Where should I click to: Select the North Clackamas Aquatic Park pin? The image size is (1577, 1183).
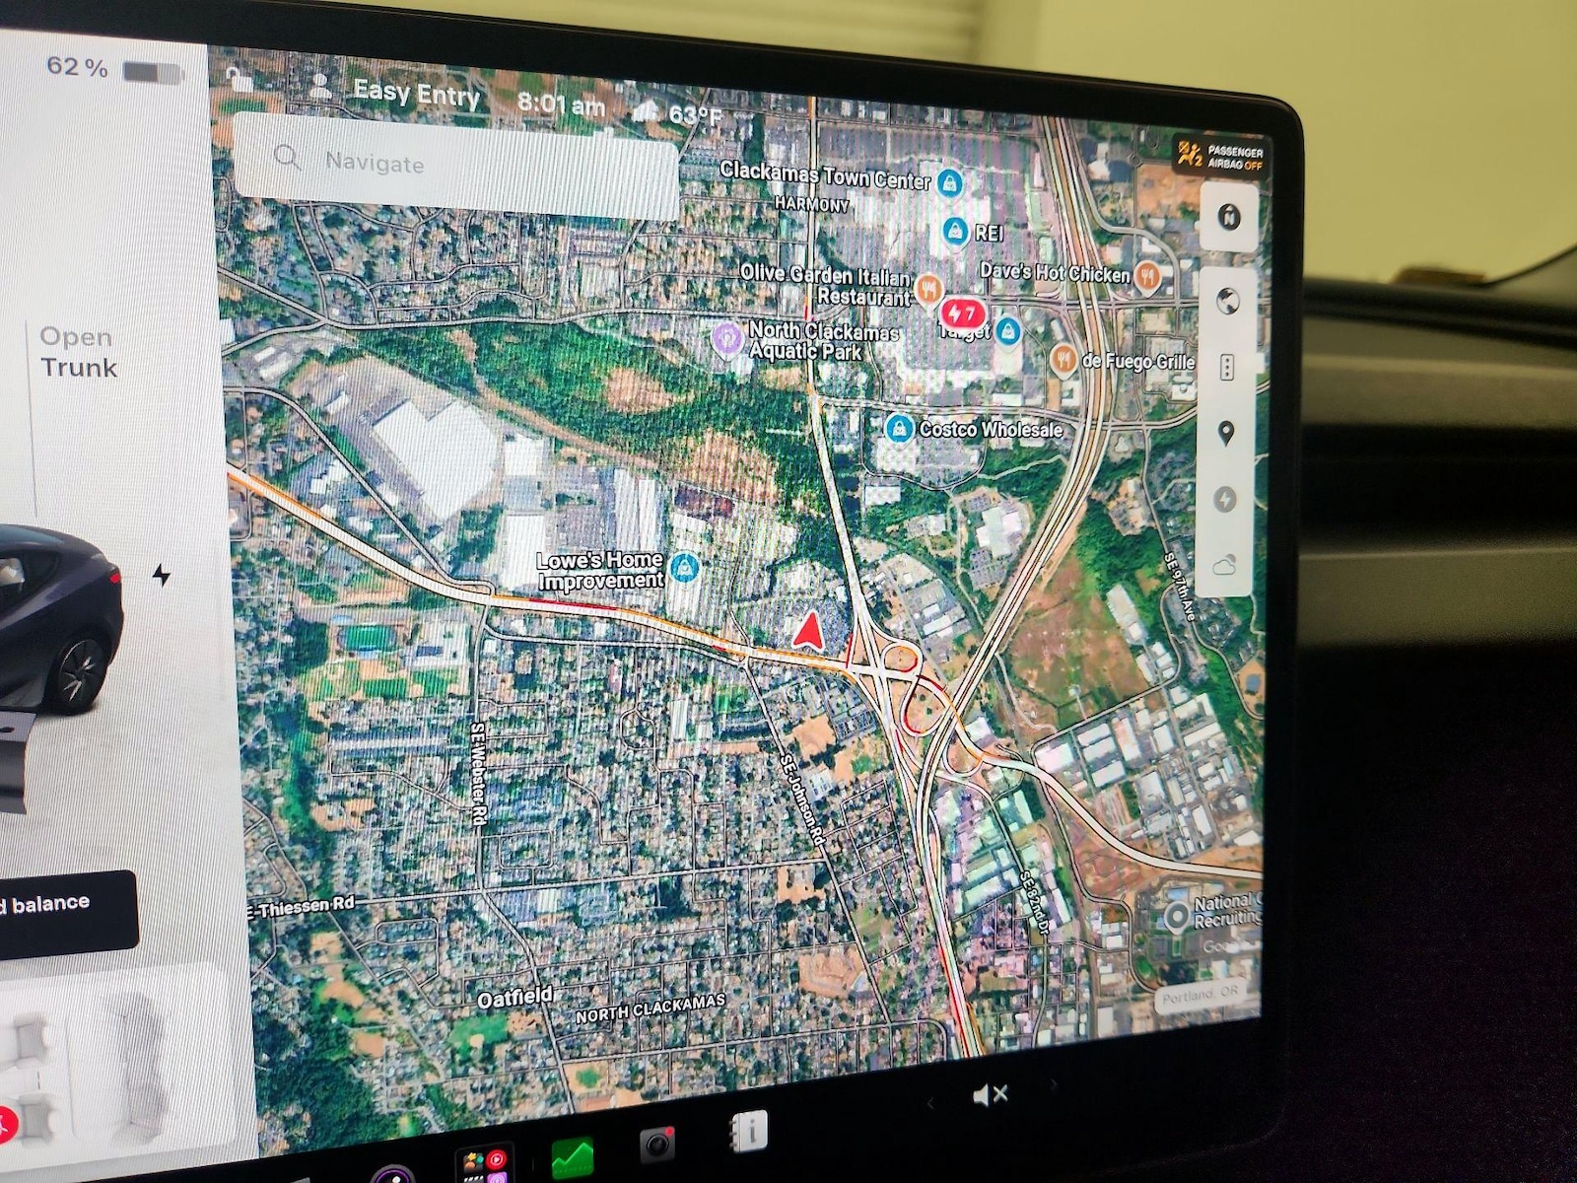(x=727, y=338)
